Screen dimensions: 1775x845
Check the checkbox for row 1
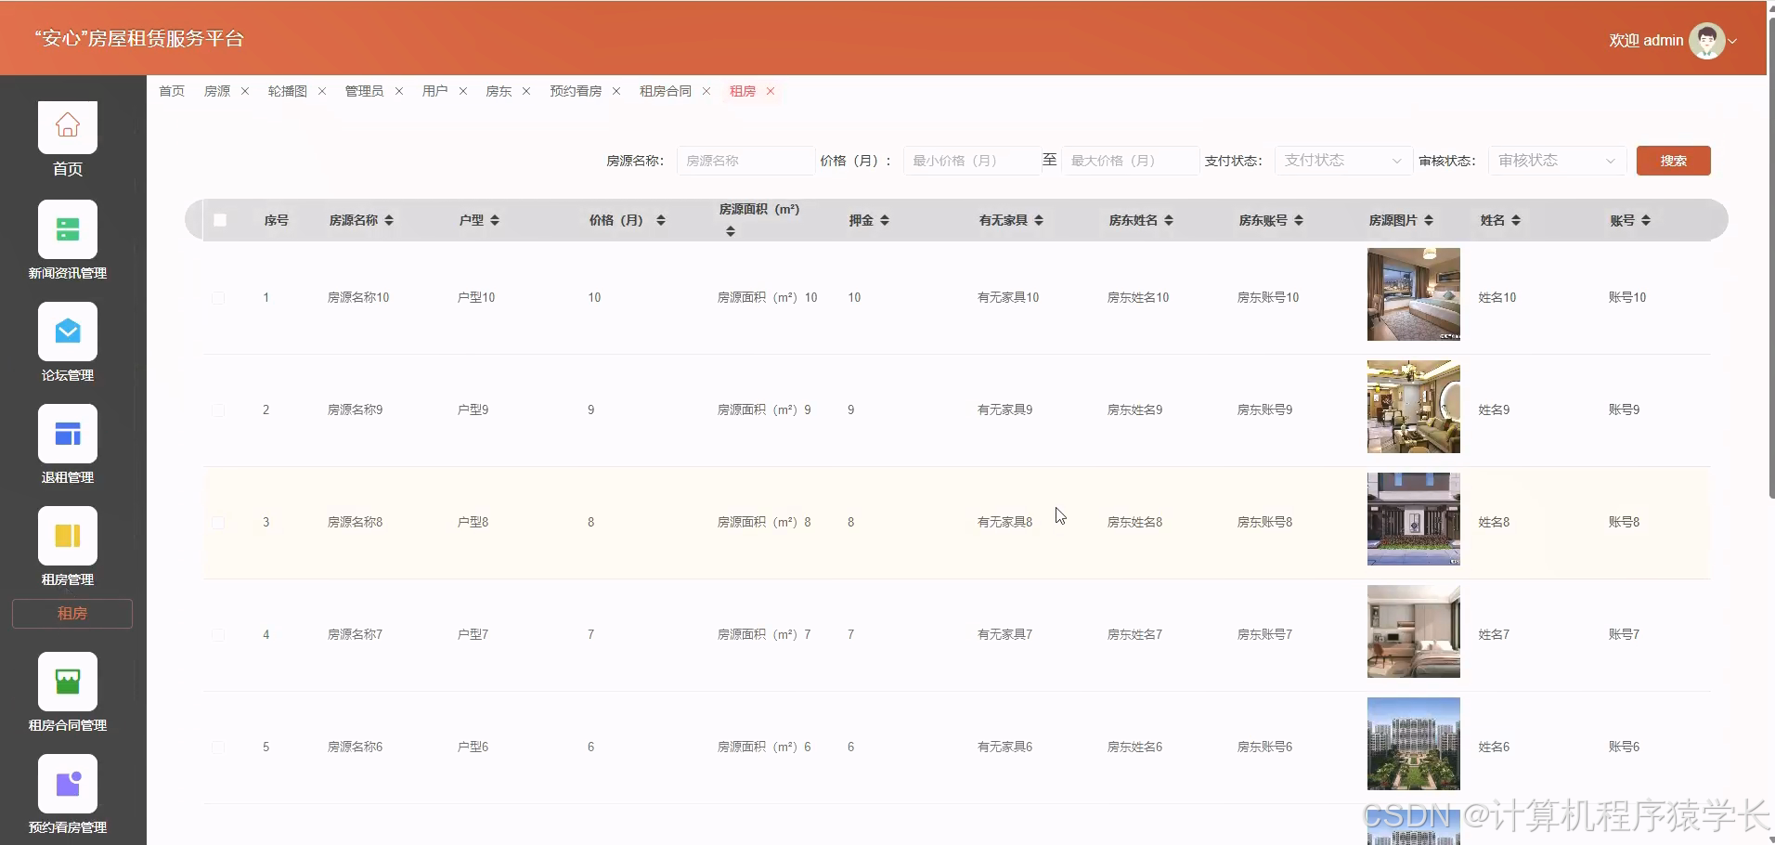tap(219, 297)
